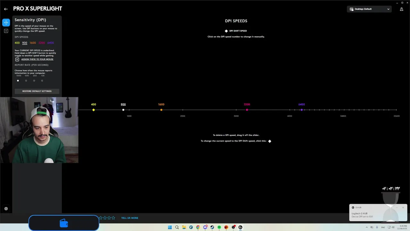This screenshot has width=410, height=231.
Task: Click the purple 6400 marker on the slider
Action: (x=301, y=110)
